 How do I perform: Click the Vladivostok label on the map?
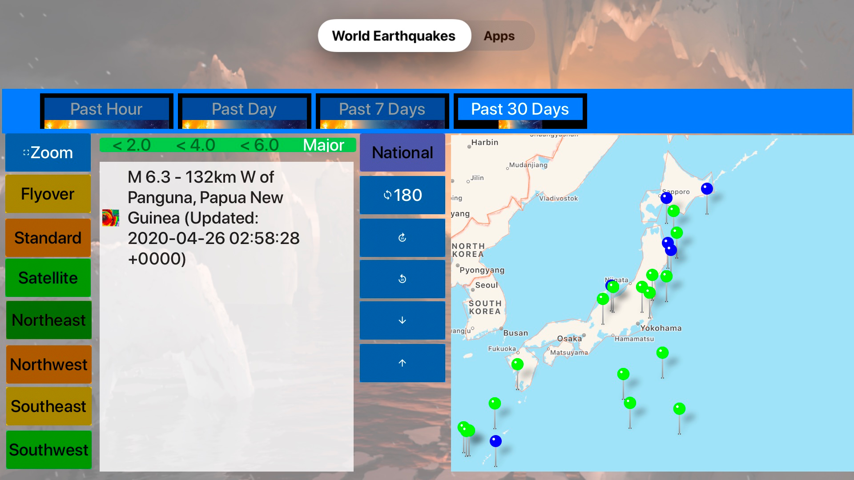click(558, 198)
